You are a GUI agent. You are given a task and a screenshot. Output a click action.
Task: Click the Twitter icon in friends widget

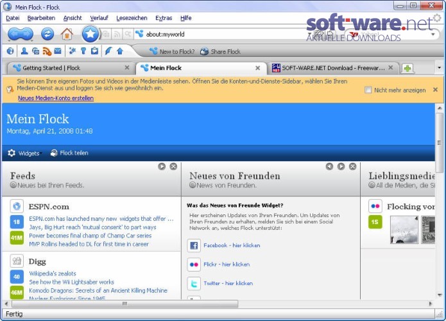194,284
